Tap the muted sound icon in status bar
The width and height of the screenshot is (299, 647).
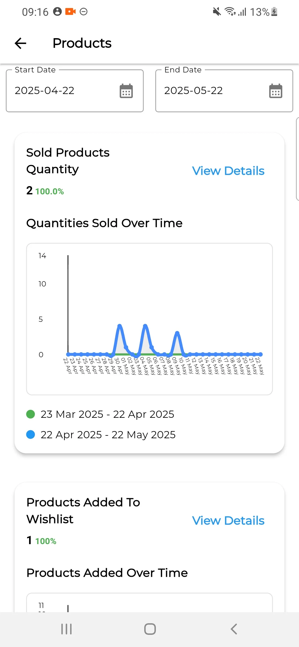217,12
